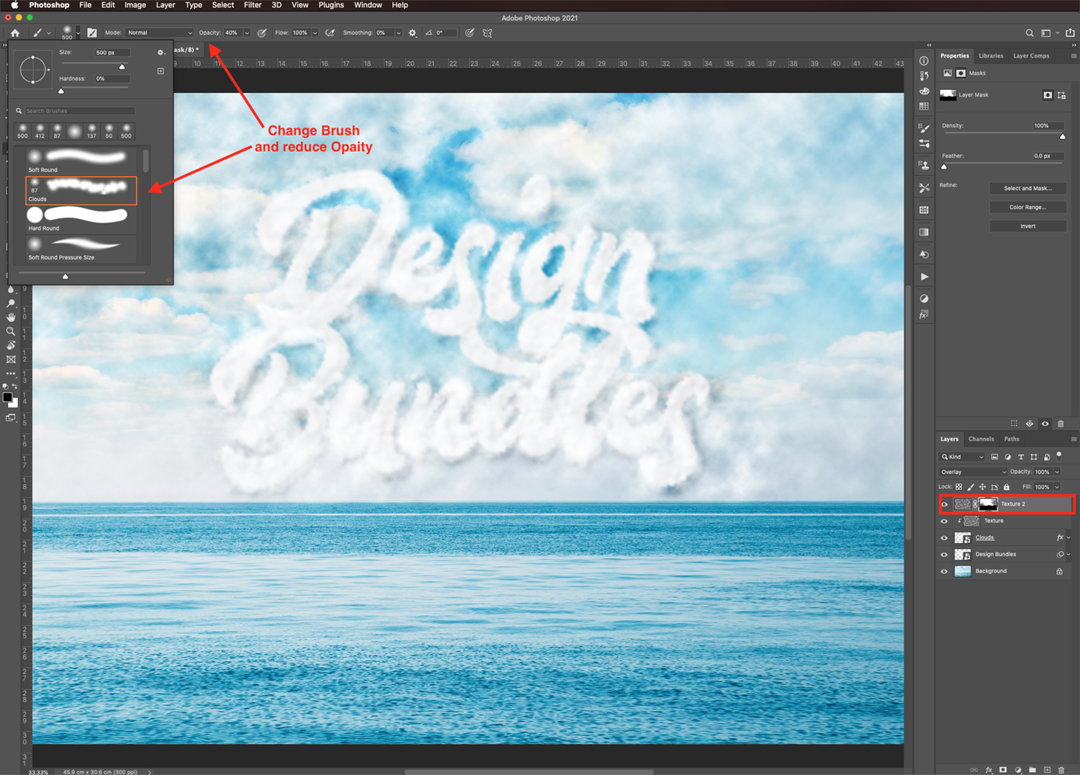Viewport: 1080px width, 775px height.
Task: Enable airbrush-style build-up icon
Action: point(330,32)
